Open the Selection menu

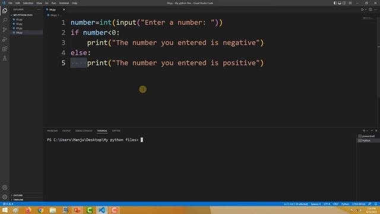[28, 3]
